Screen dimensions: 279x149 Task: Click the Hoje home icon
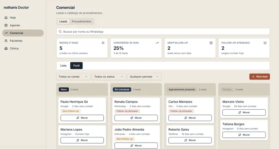coord(6,17)
